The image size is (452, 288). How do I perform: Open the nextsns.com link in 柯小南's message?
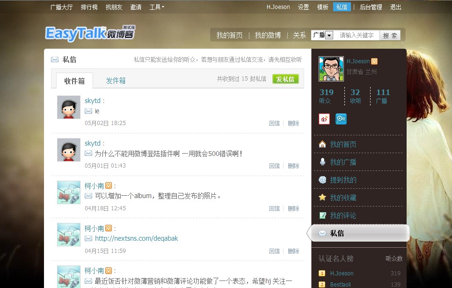coord(136,238)
